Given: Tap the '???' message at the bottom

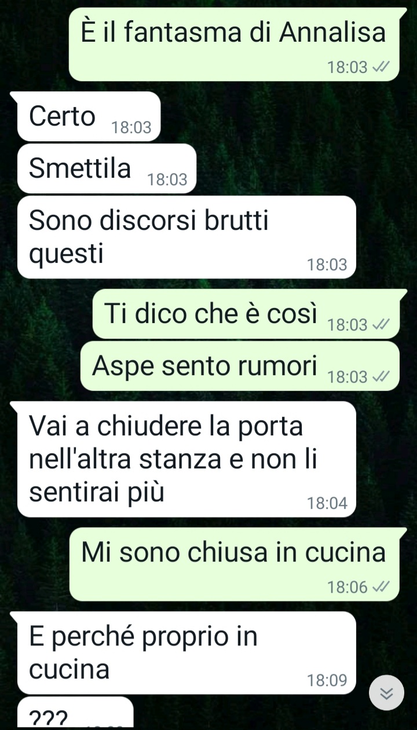Looking at the screenshot, I should click(75, 713).
